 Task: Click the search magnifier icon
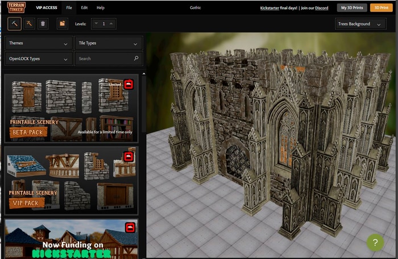(136, 59)
